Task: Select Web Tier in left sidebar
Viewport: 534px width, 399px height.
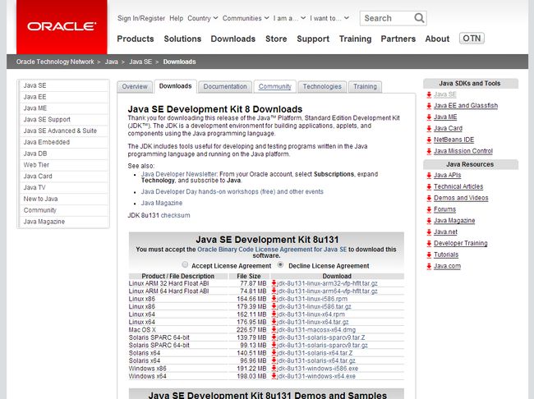Action: [64, 165]
